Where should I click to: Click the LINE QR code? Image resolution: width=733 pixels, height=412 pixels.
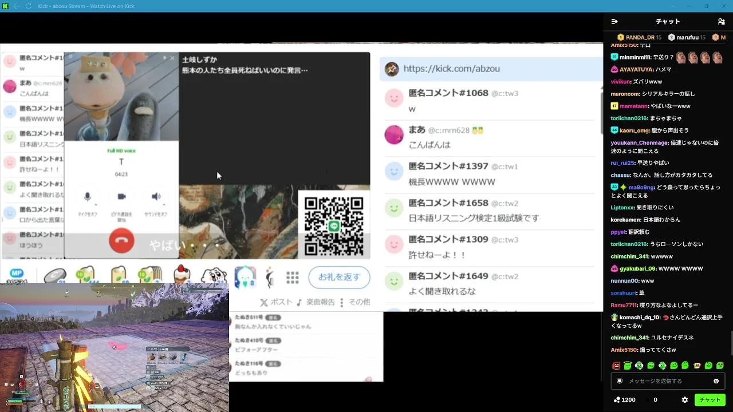[334, 226]
